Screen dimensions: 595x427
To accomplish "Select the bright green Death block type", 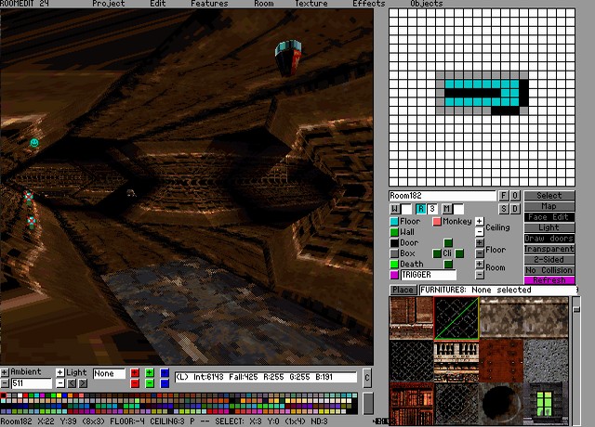I will 394,265.
